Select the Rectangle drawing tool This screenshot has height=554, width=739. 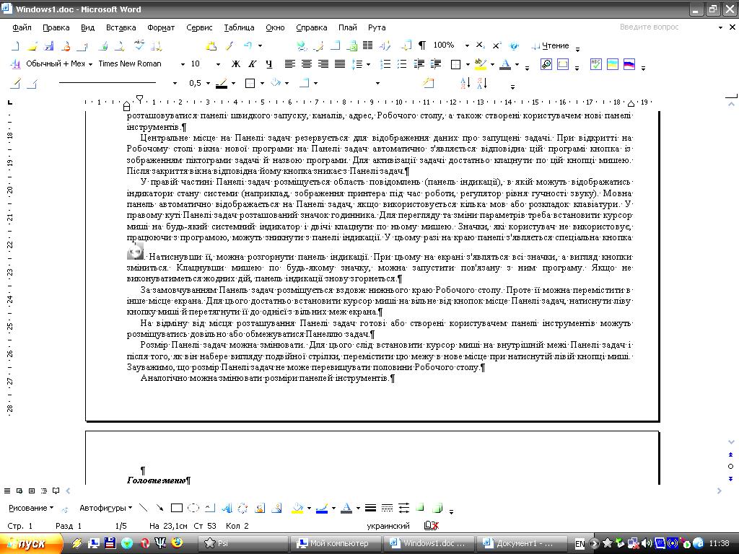click(177, 508)
